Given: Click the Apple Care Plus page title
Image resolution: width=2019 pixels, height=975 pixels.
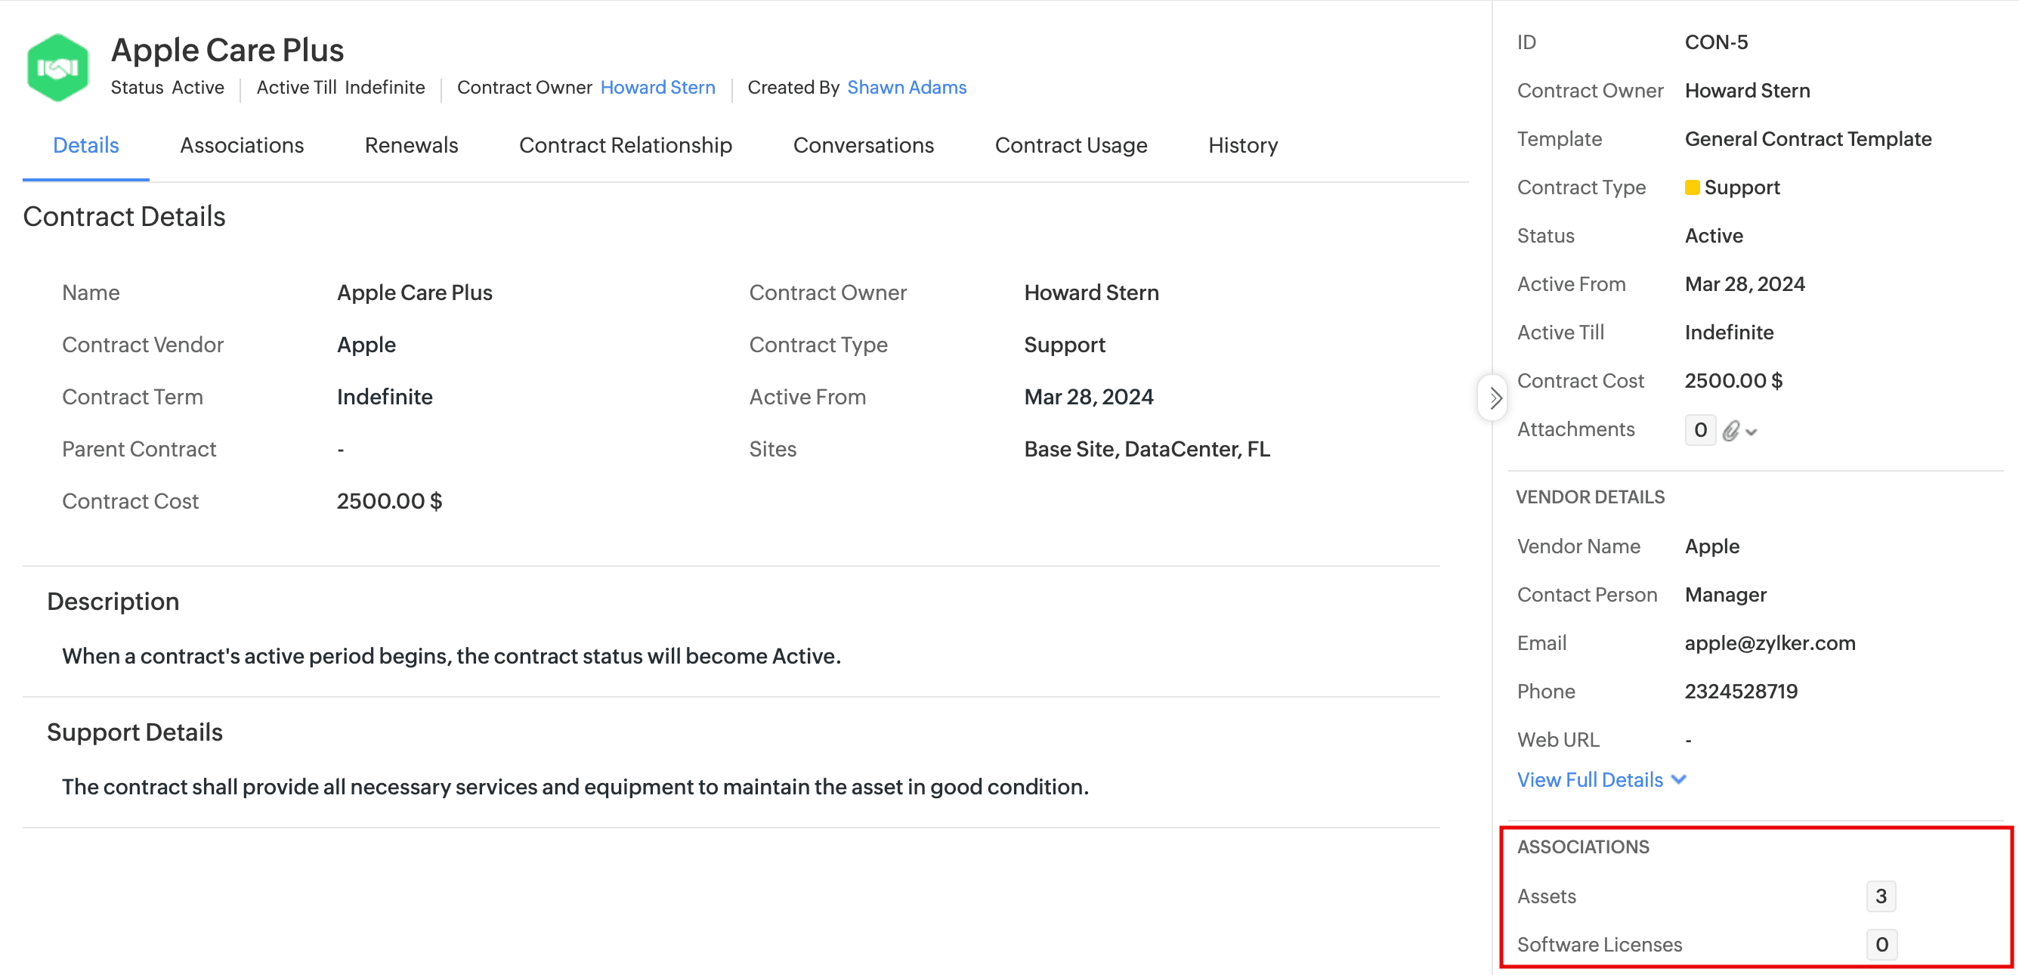Looking at the screenshot, I should (227, 49).
